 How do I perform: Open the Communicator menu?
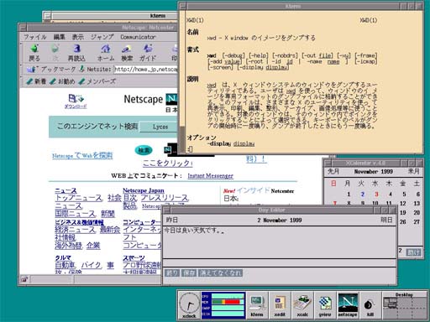click(138, 37)
